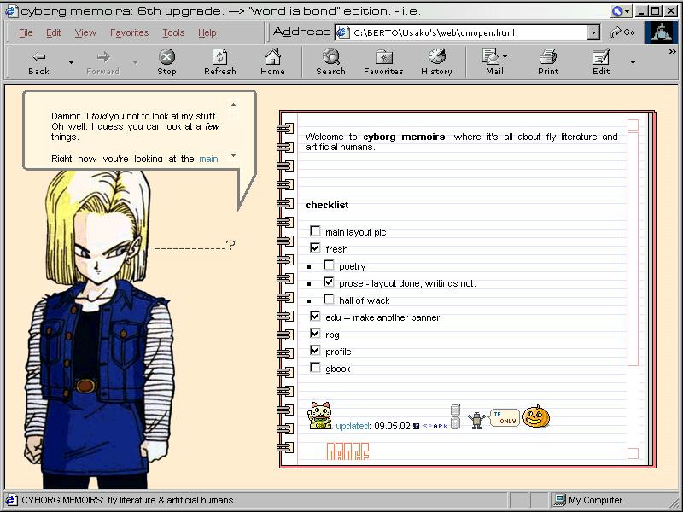Open the Back button history dropdown
683x512 pixels.
click(x=71, y=62)
